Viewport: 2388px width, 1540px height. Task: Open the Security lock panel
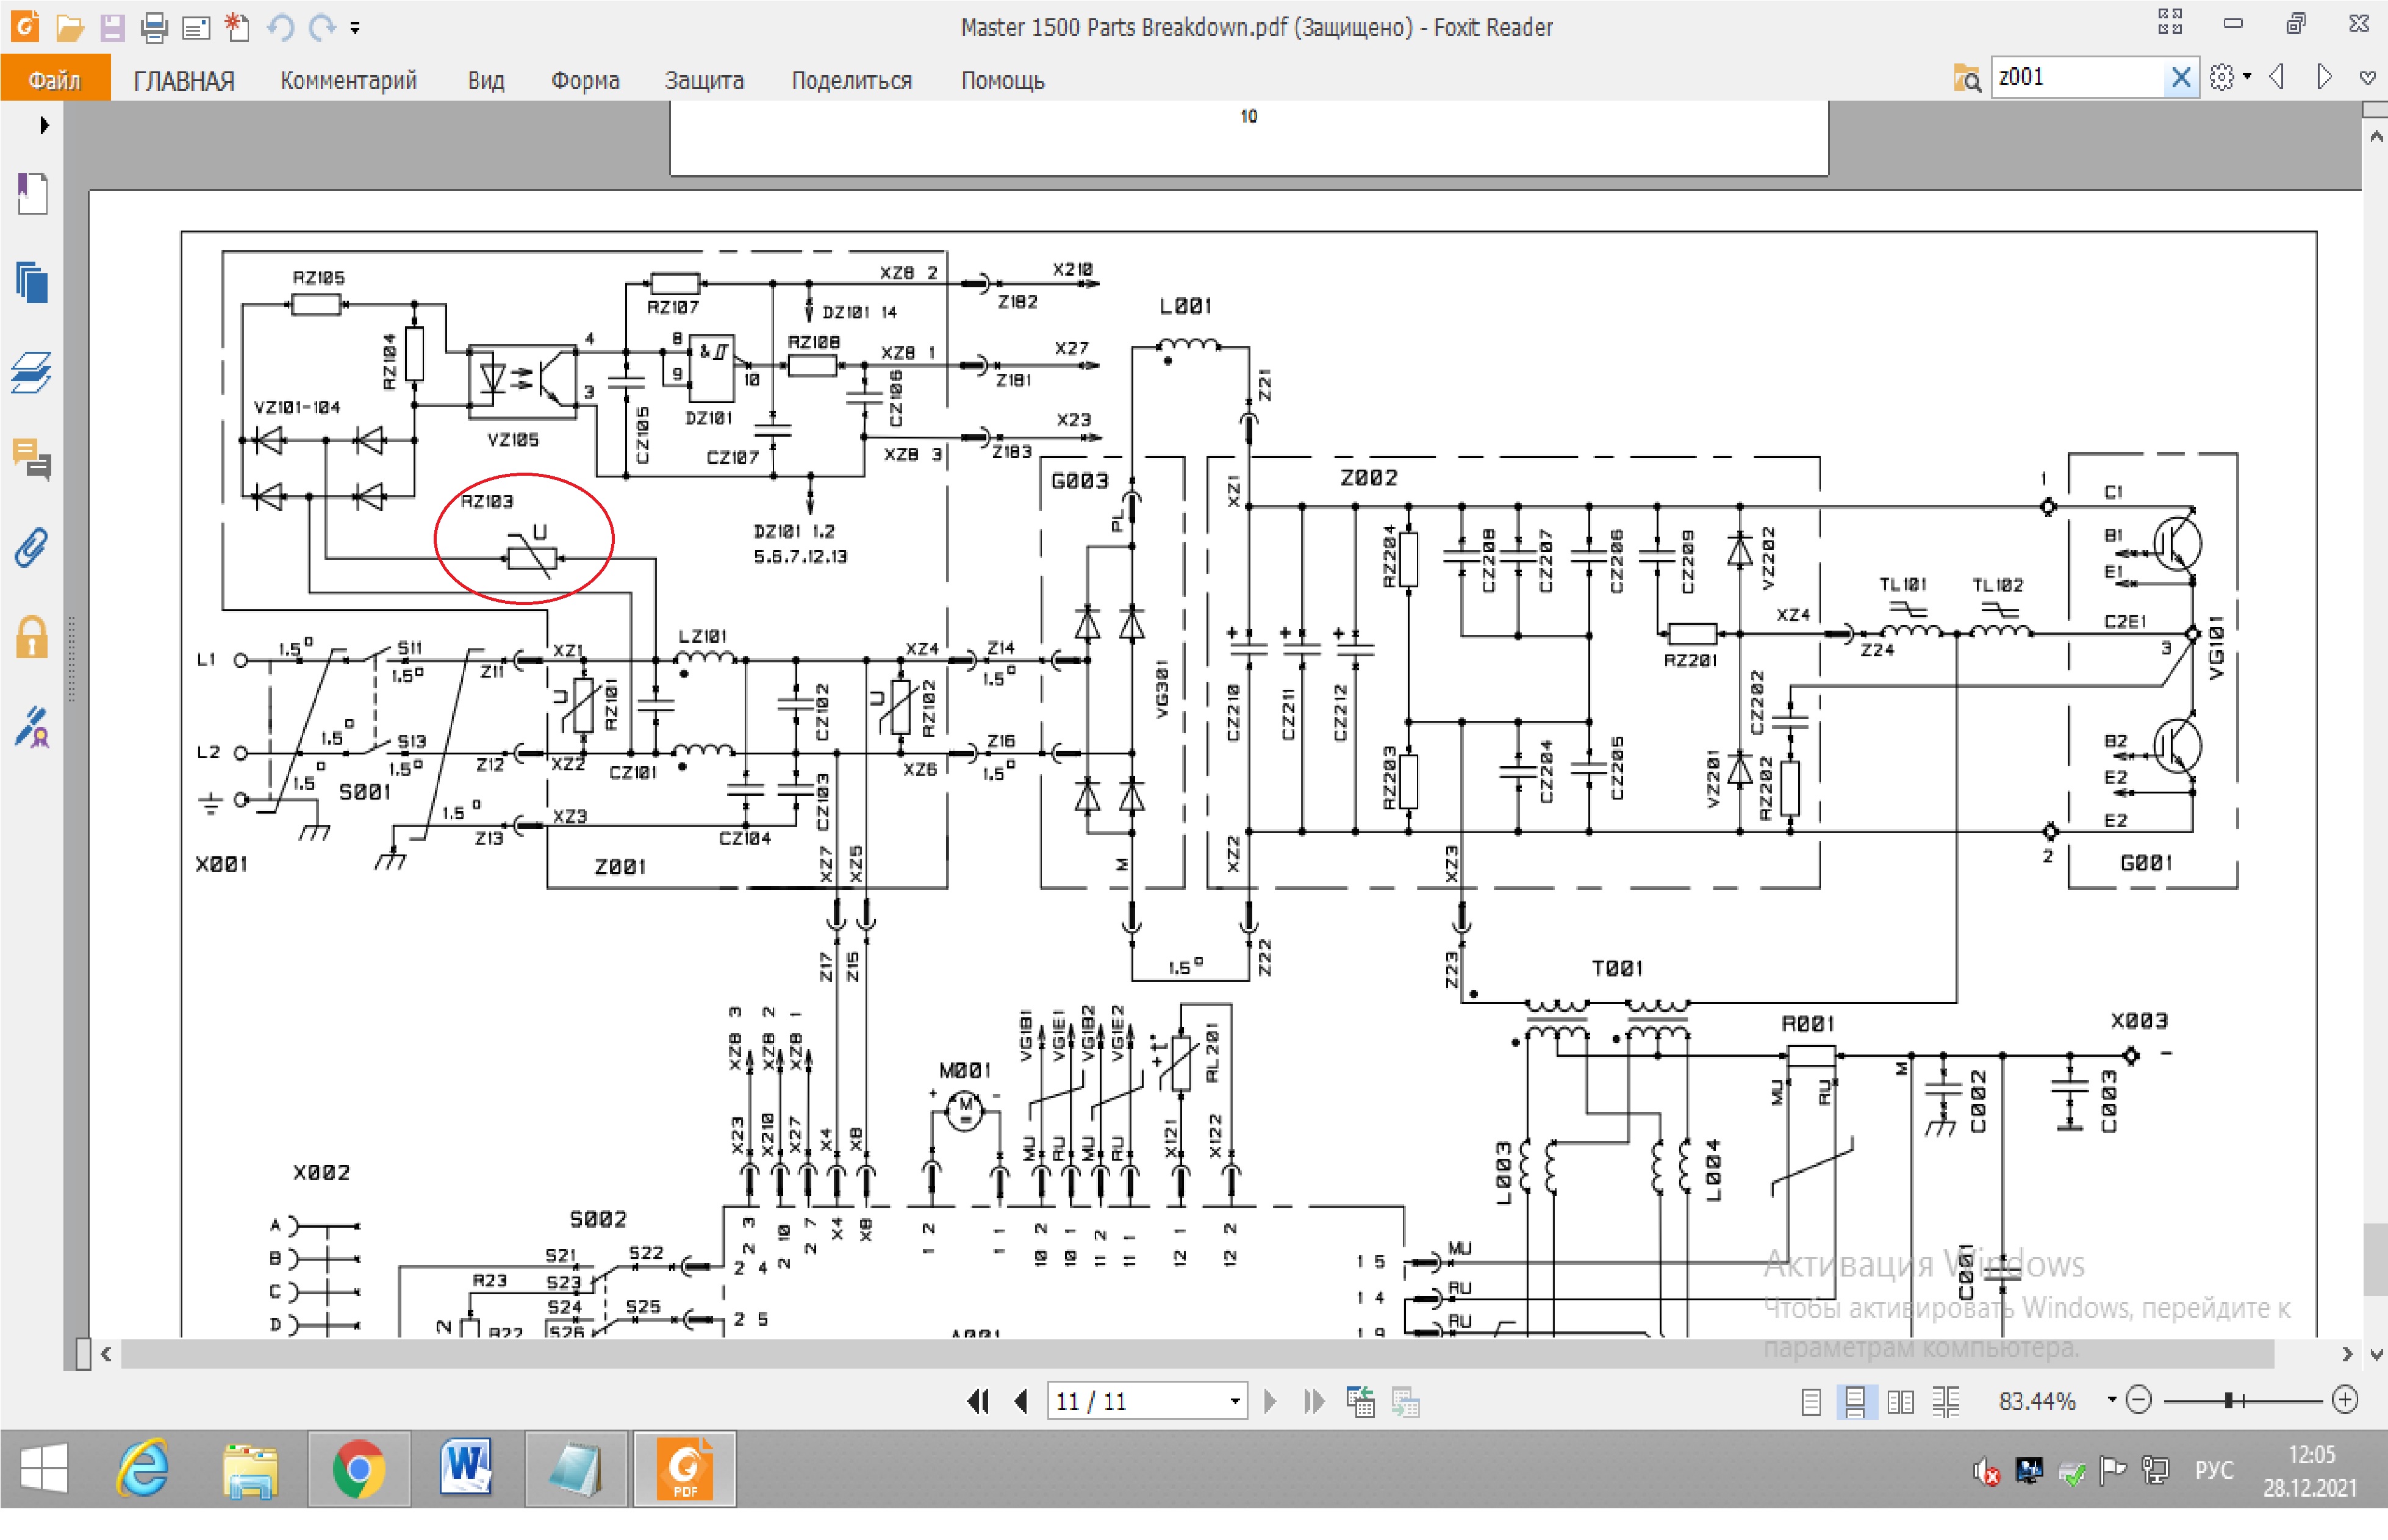[32, 637]
